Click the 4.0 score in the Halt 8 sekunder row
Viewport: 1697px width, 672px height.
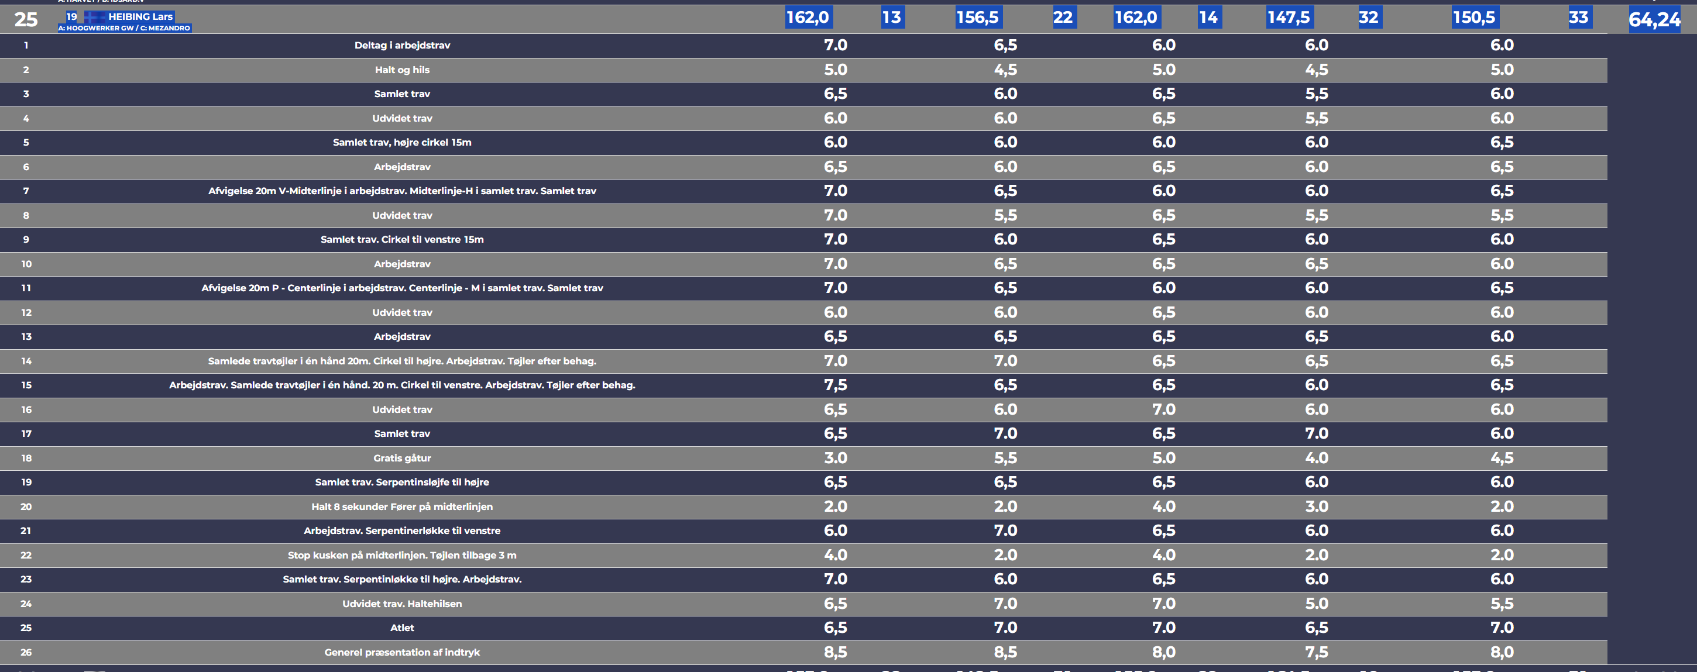coord(1163,507)
